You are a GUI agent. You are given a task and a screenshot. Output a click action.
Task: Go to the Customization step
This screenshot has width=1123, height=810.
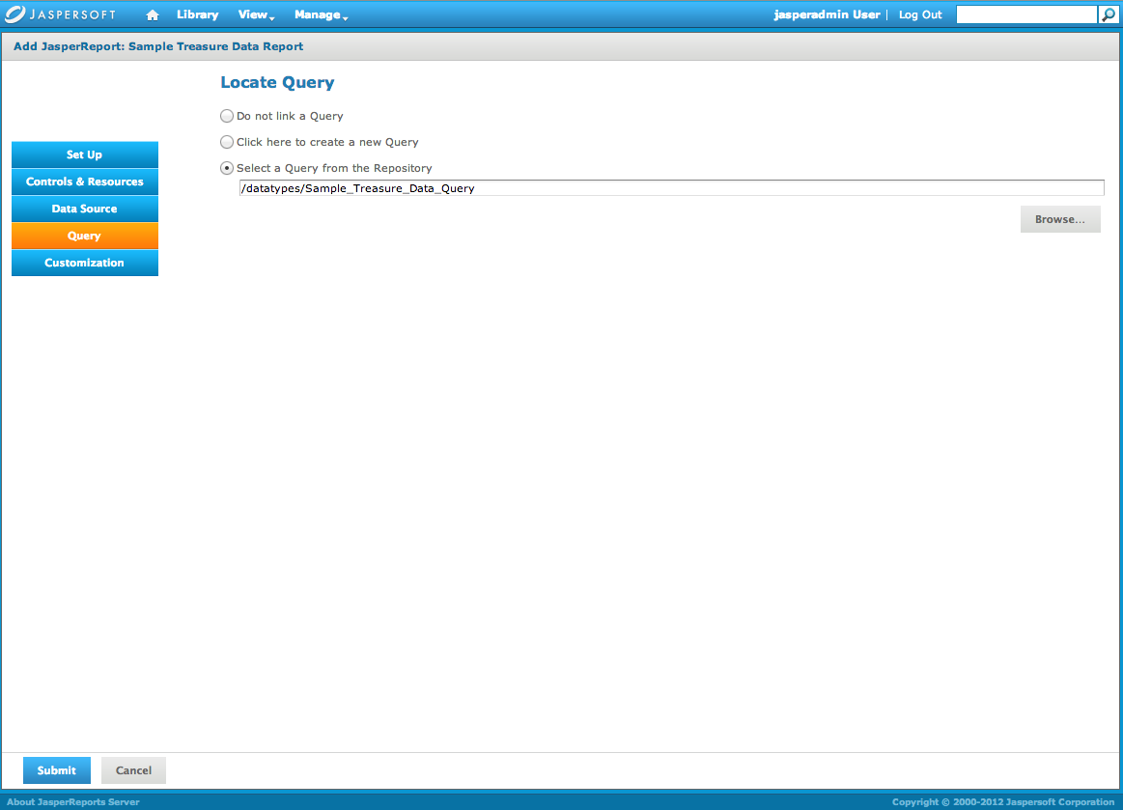(x=85, y=263)
